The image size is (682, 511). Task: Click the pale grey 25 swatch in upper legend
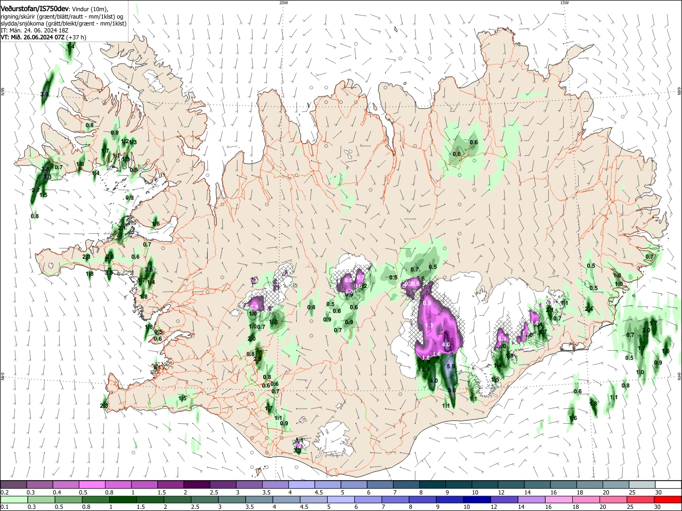click(x=642, y=485)
